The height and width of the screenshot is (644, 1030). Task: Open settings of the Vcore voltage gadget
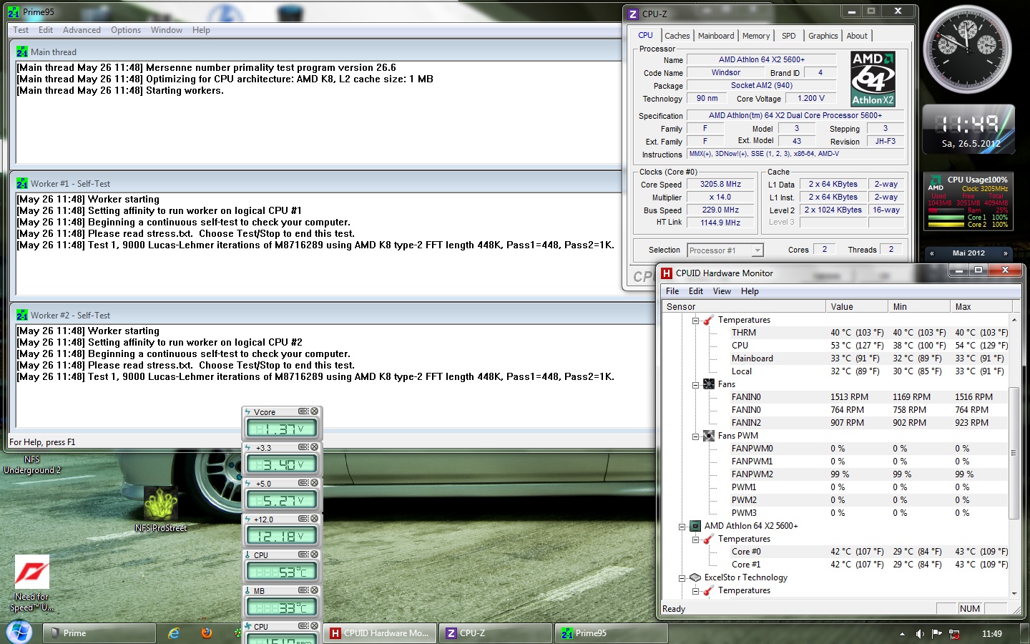pyautogui.click(x=303, y=411)
